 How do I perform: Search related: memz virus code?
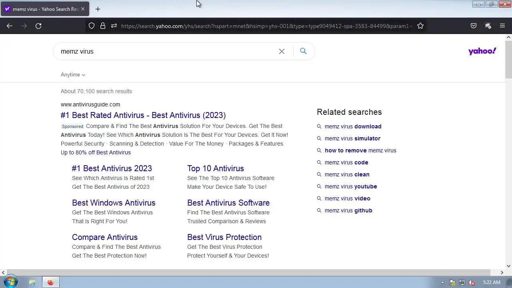point(346,162)
